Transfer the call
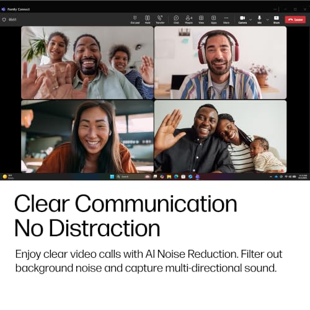This screenshot has width=310, height=310. (160, 20)
